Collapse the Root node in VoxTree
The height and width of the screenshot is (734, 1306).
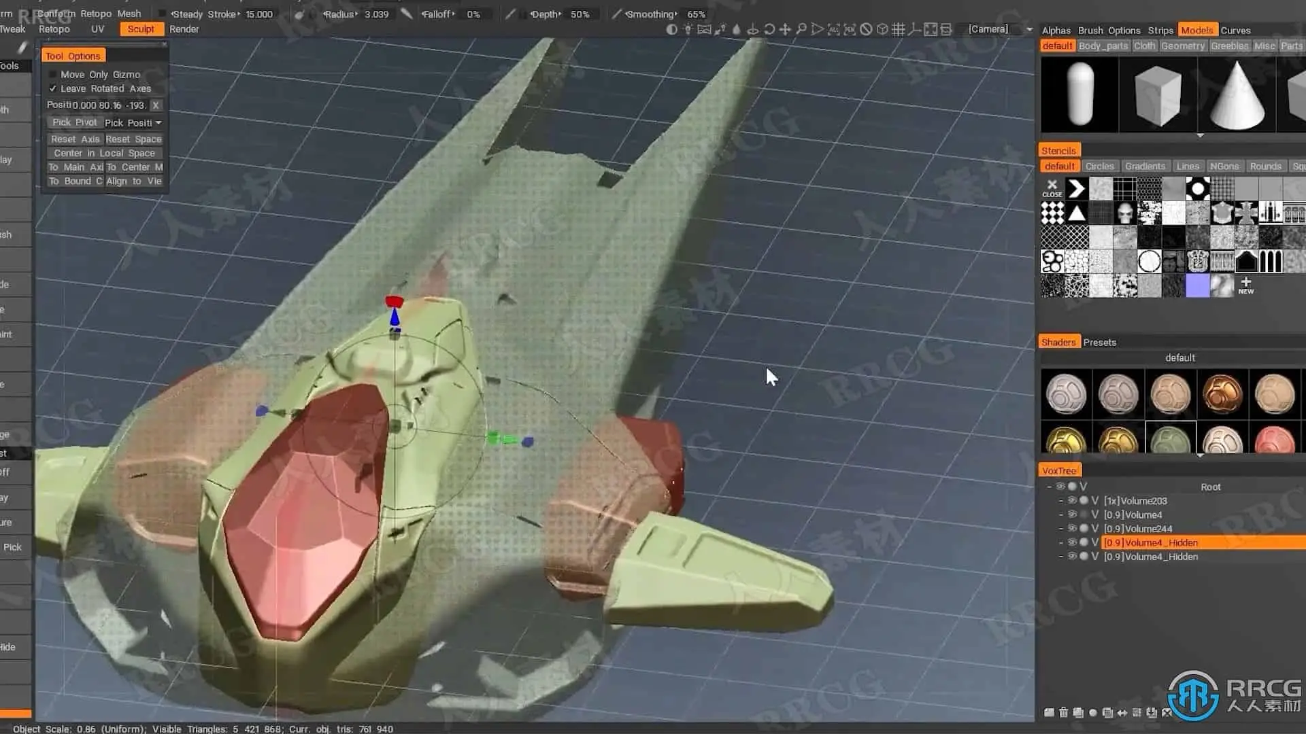pos(1049,487)
